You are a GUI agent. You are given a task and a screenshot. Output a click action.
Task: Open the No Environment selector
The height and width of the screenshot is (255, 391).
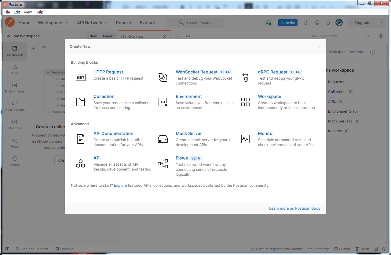(341, 36)
